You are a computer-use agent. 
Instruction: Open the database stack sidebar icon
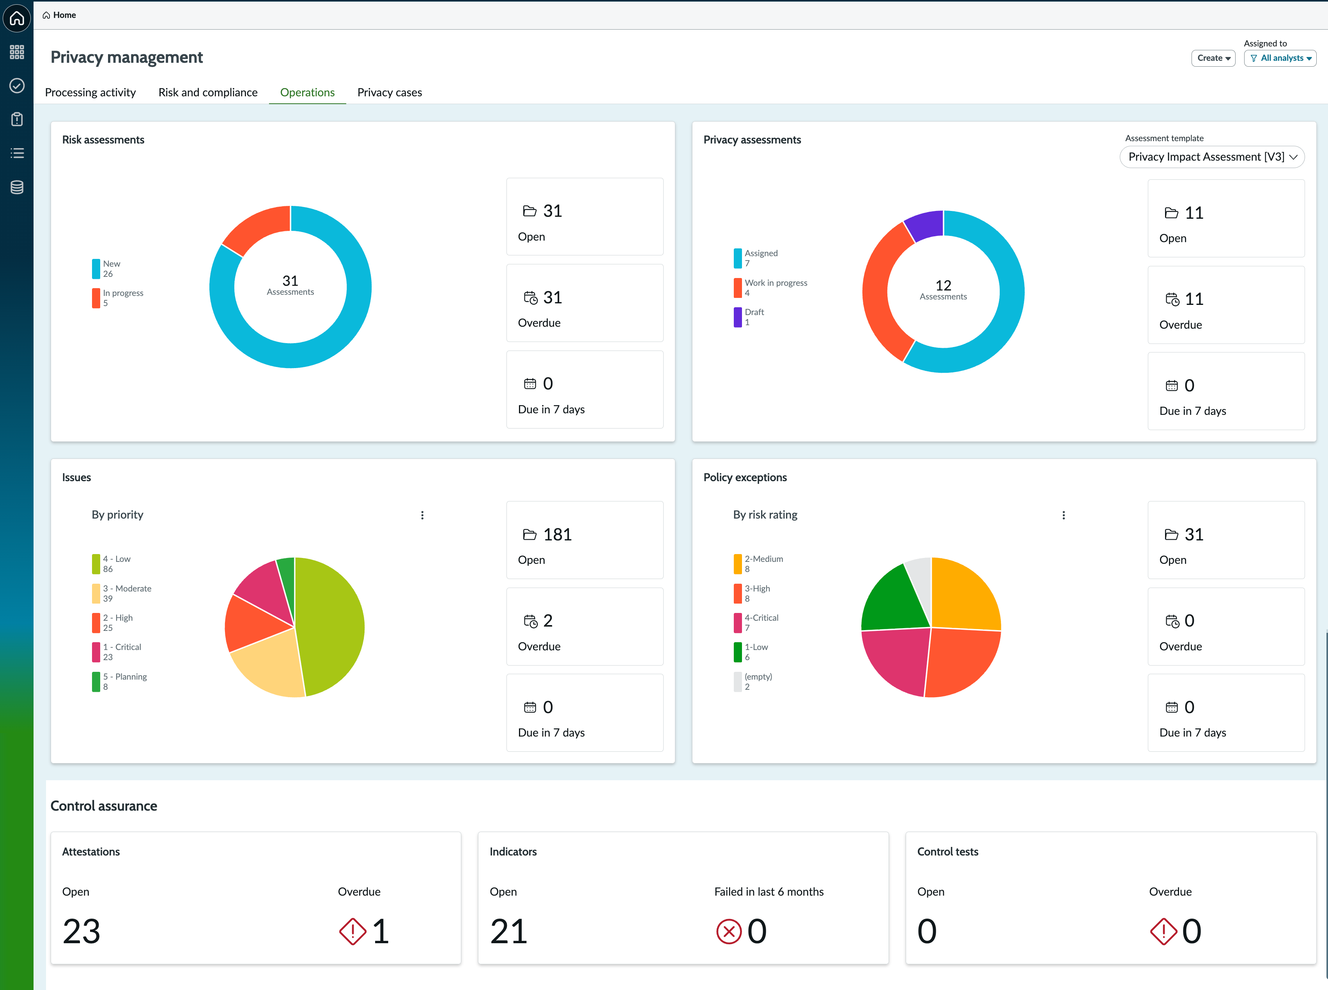pyautogui.click(x=17, y=187)
